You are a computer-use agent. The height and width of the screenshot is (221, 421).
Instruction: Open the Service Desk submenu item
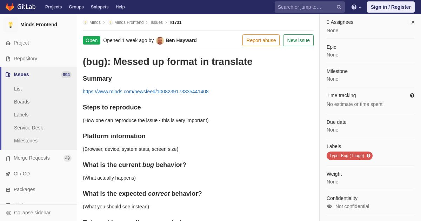[28, 128]
